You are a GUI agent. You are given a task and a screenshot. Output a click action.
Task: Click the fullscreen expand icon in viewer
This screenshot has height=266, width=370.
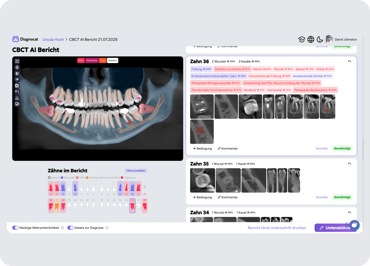[x=17, y=61]
